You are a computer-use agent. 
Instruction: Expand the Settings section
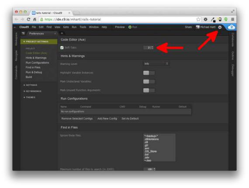(30, 85)
